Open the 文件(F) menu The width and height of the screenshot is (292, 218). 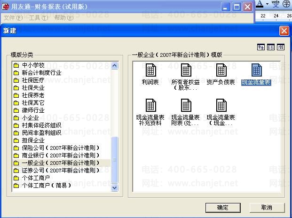point(13,18)
